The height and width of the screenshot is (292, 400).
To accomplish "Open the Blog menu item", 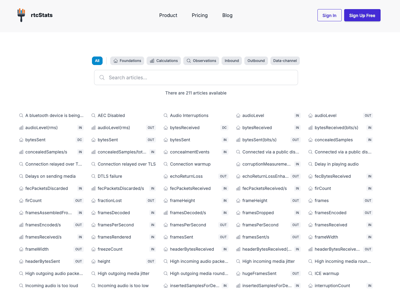I will point(227,15).
